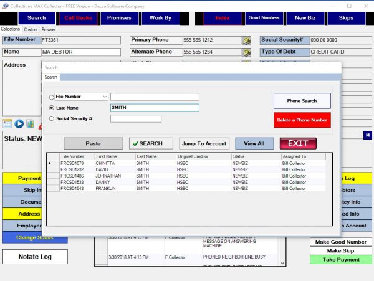Switch to the Browser tab
This screenshot has height=281, width=374.
click(x=49, y=29)
